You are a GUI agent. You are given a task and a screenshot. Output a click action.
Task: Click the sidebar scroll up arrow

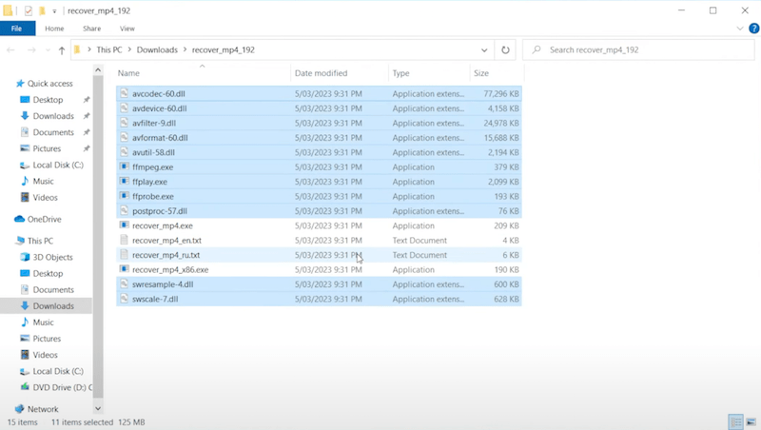(98, 70)
